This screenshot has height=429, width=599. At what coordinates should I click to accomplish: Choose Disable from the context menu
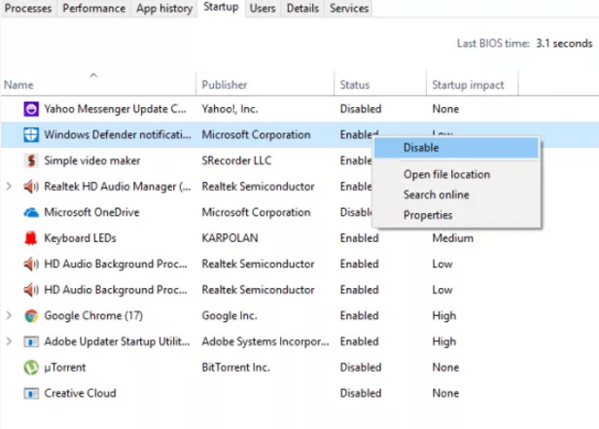pyautogui.click(x=421, y=148)
